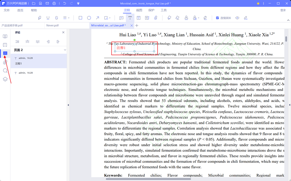Open the 保护 ribbon tab
Image resolution: width=291 pixels, height=181 pixels.
click(x=151, y=10)
